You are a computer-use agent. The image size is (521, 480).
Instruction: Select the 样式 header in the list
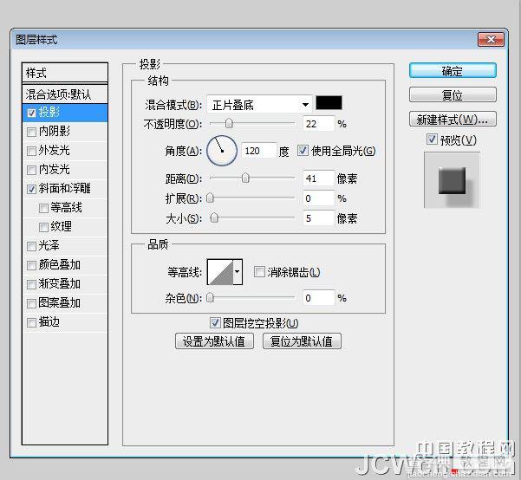(65, 73)
